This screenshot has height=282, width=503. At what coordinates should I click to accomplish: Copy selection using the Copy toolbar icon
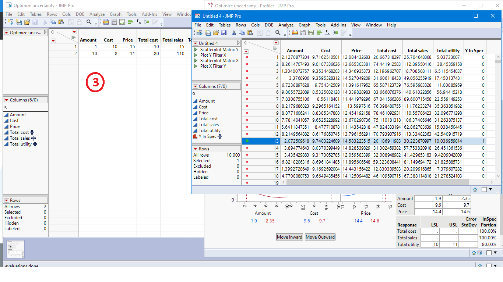coord(242,33)
